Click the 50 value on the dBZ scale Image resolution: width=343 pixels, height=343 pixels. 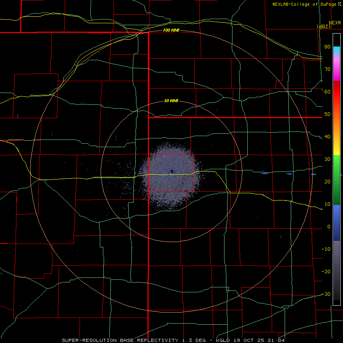327,114
